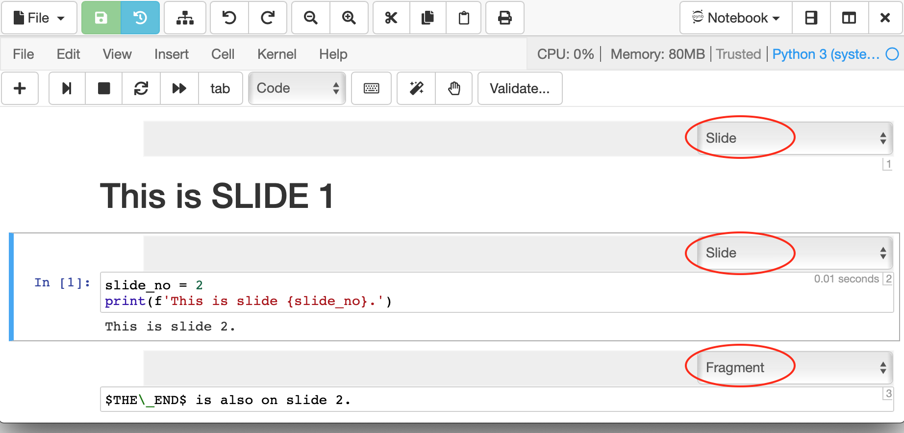Click the scissors Cut icon
Image resolution: width=904 pixels, height=433 pixels.
pos(391,18)
